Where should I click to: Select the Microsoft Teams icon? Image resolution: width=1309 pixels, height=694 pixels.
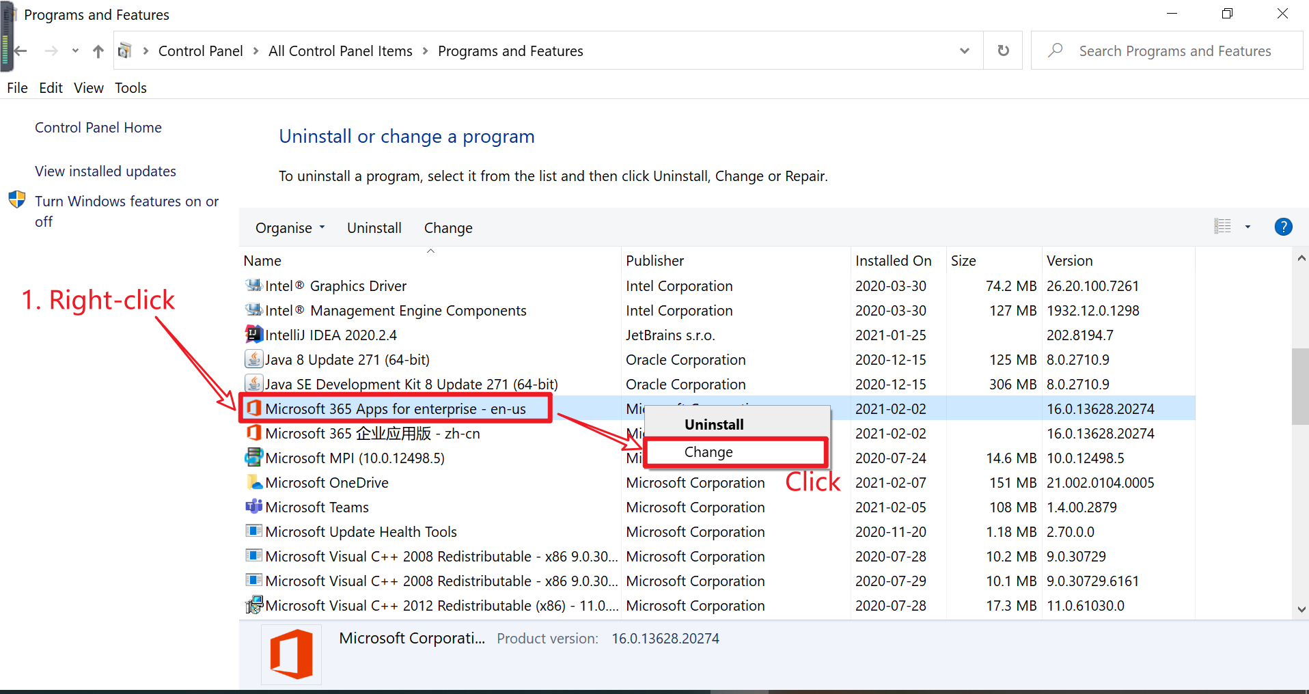(253, 506)
